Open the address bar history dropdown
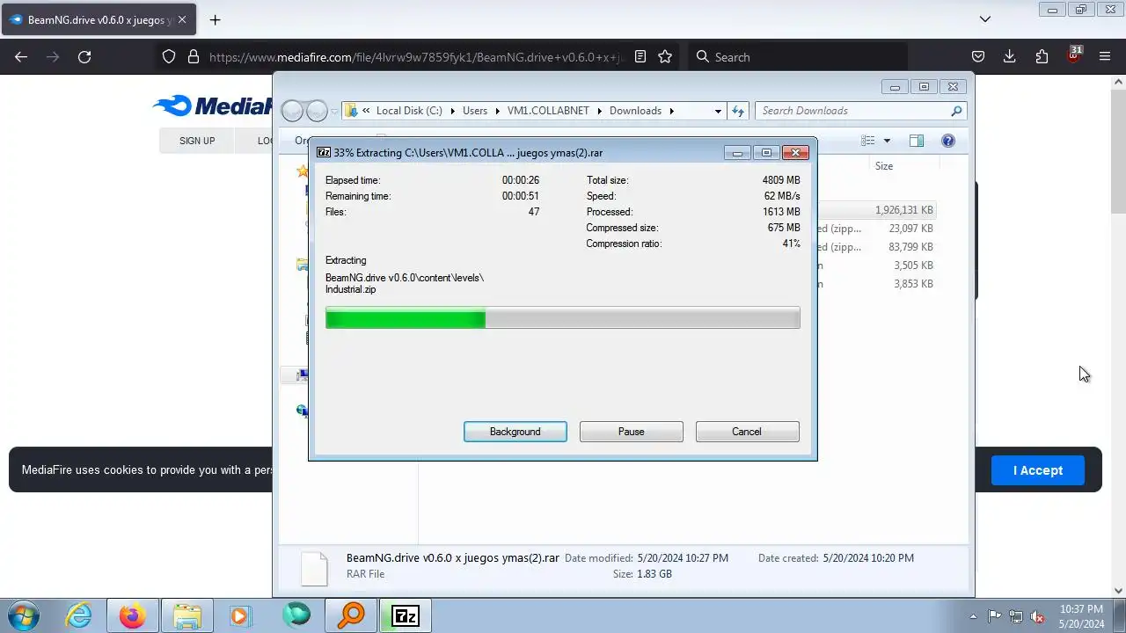This screenshot has width=1126, height=633. (x=718, y=111)
